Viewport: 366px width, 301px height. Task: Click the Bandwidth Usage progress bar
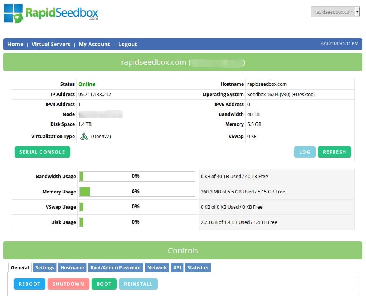coord(137,176)
